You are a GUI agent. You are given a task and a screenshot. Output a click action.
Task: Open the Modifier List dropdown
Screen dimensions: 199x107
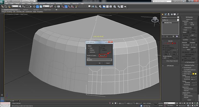[x=171, y=20]
